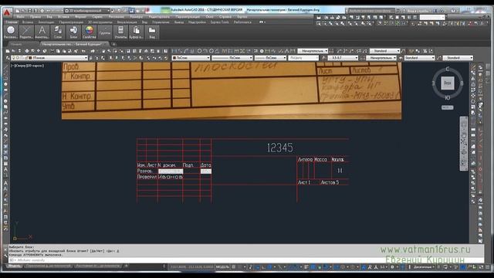Viewport: 494px width, 278px height.
Task: Toggle the current layer on/off bulb
Action: click(x=14, y=58)
